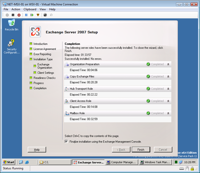
Task: Click the Reset VM toolbar icon
Action: (32, 15)
